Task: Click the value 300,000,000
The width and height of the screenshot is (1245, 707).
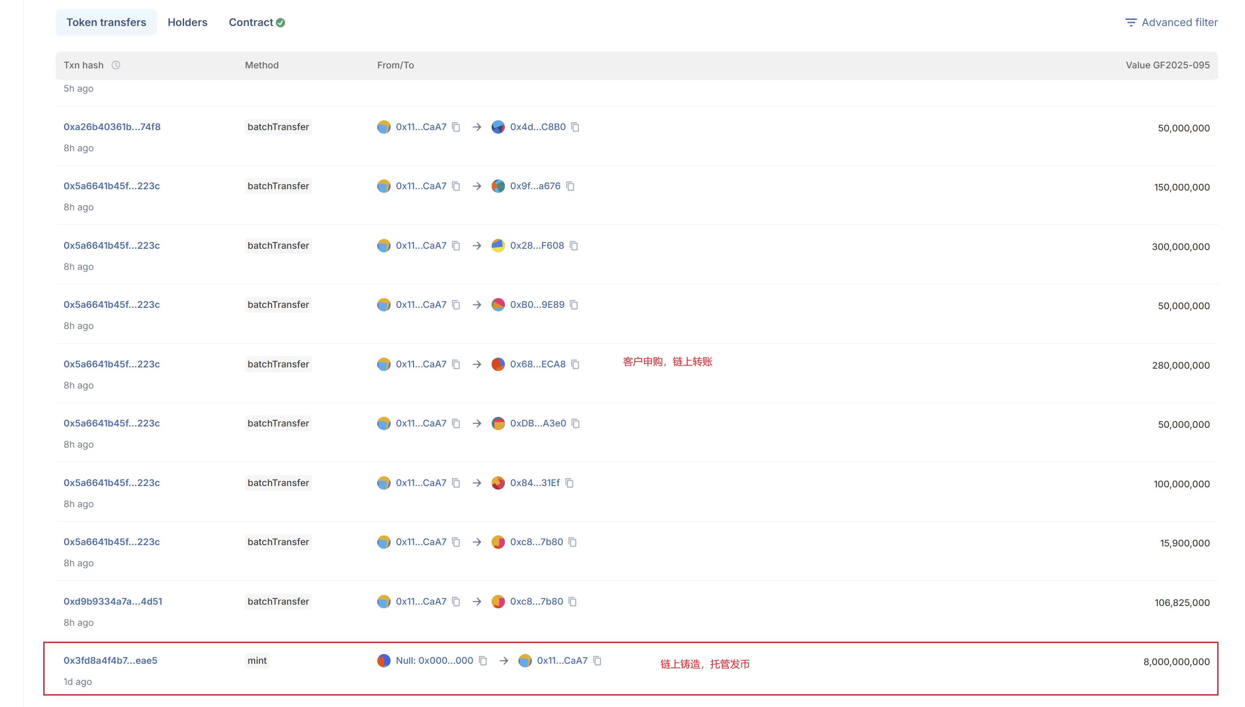Action: coord(1181,247)
